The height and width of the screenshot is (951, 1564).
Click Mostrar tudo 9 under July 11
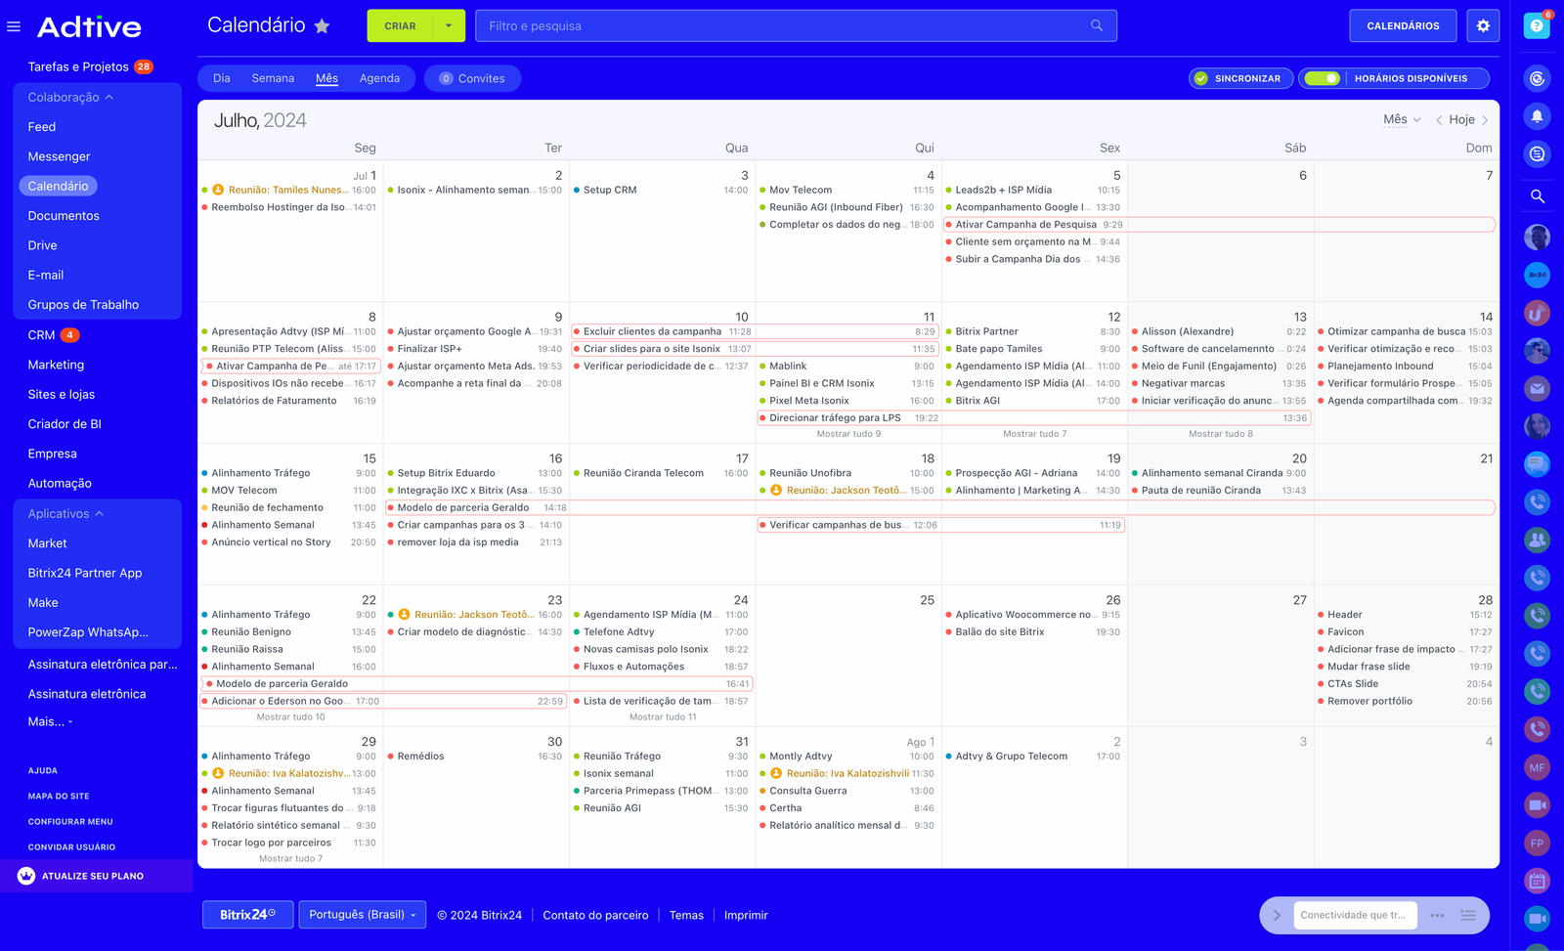pyautogui.click(x=848, y=434)
